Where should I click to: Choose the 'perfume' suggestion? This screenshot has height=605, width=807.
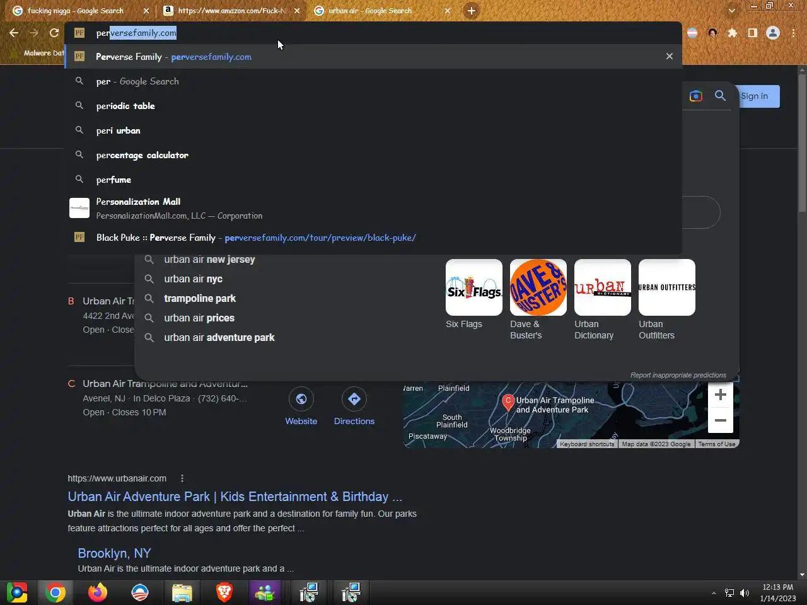(373, 180)
